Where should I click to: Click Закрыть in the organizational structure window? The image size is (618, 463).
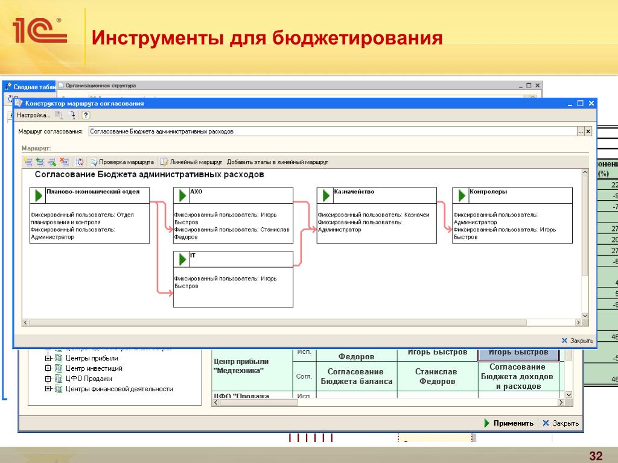pyautogui.click(x=561, y=423)
